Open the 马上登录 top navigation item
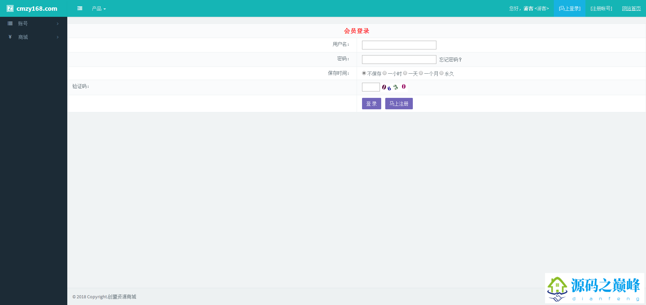 (569, 8)
